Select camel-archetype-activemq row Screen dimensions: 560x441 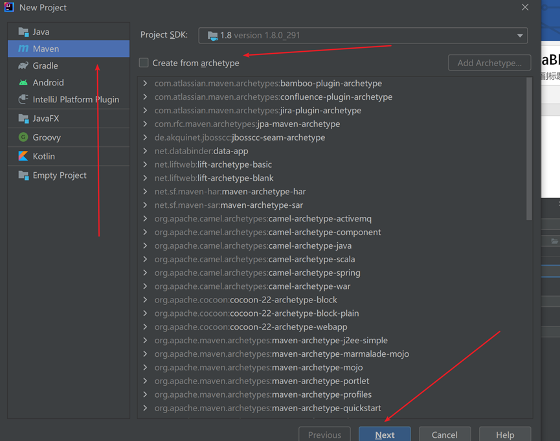[x=332, y=219]
